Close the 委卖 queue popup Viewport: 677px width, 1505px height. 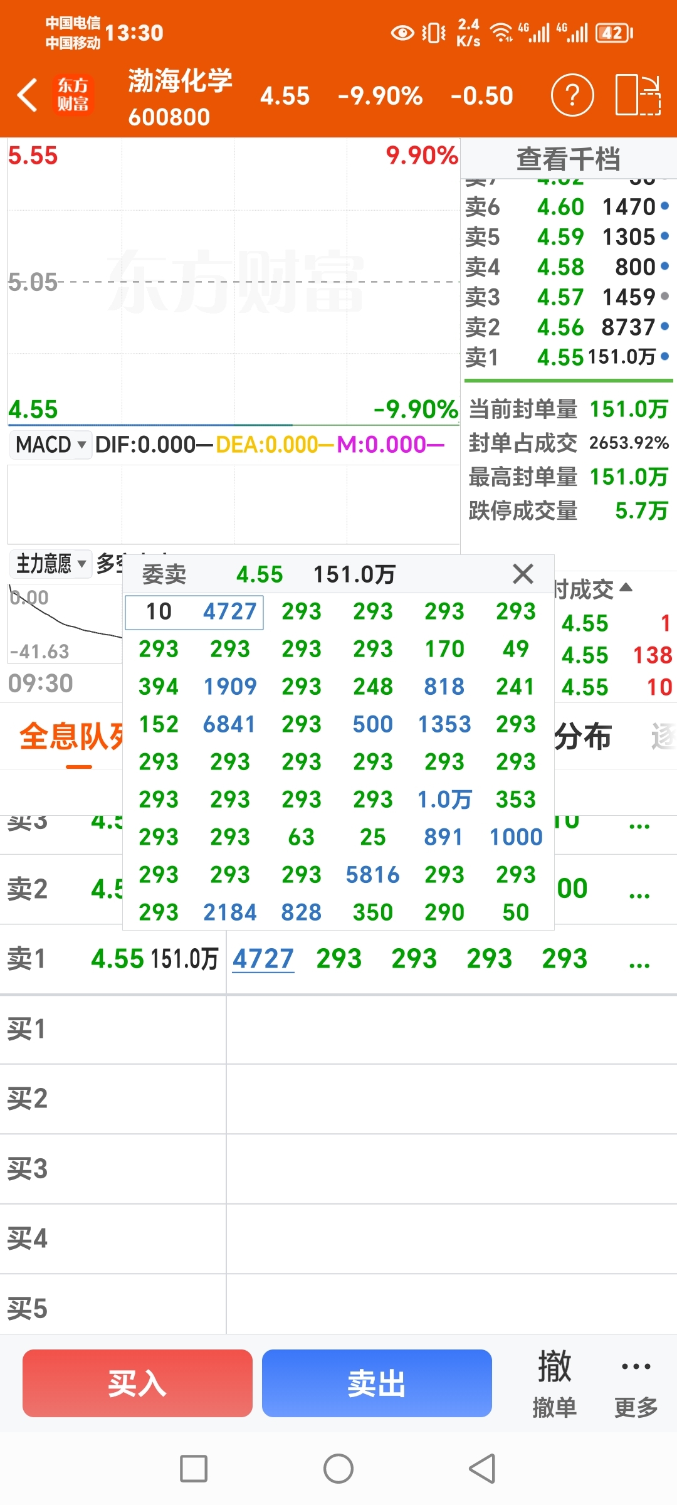pyautogui.click(x=523, y=574)
